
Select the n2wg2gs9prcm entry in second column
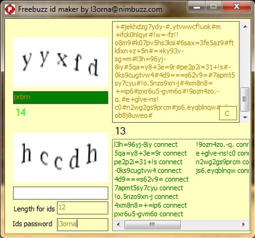click(x=222, y=162)
